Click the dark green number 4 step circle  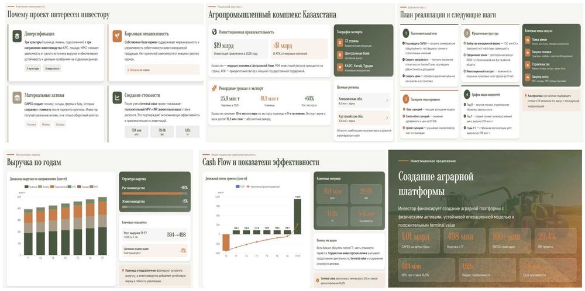pyautogui.click(x=466, y=94)
